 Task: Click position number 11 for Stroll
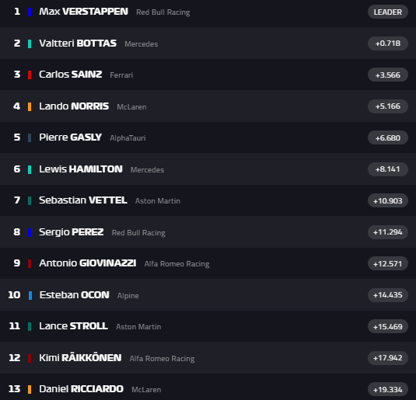[x=15, y=326]
